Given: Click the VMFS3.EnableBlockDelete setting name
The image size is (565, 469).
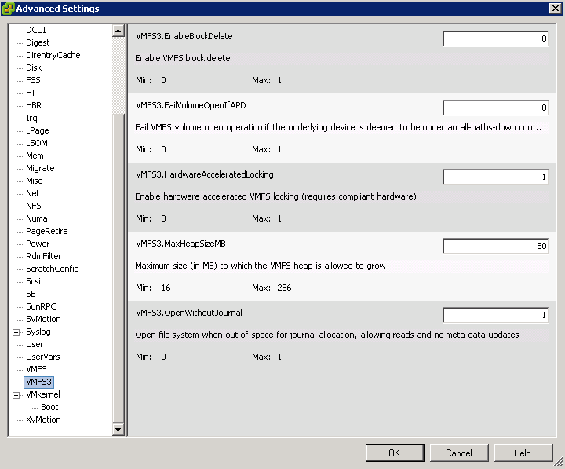Looking at the screenshot, I should tap(184, 36).
